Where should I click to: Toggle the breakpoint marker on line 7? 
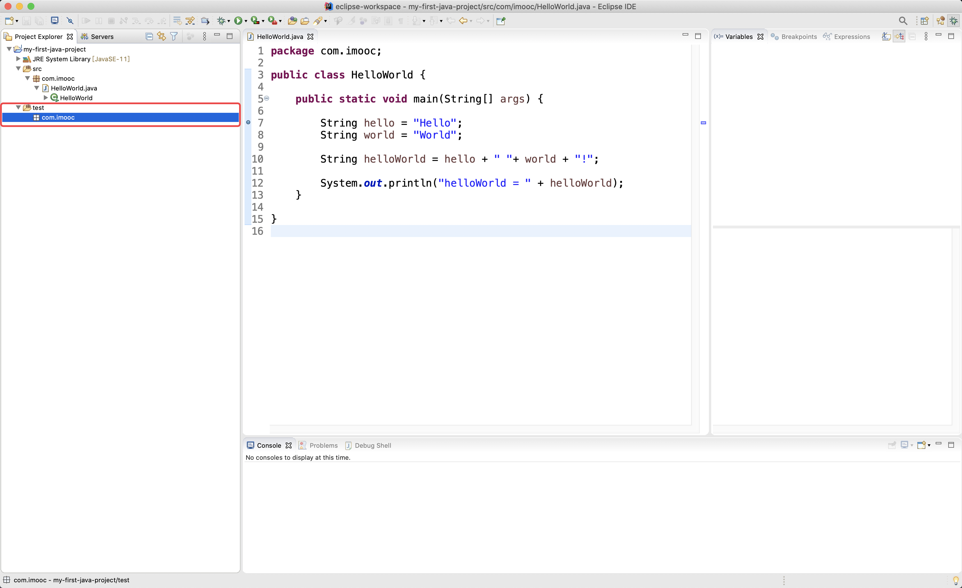(x=248, y=123)
